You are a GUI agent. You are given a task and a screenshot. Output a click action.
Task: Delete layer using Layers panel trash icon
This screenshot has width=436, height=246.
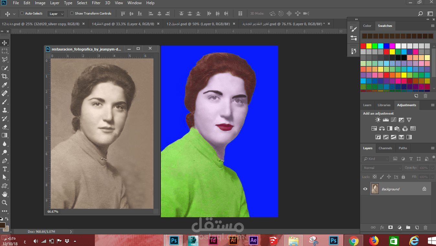(x=425, y=228)
